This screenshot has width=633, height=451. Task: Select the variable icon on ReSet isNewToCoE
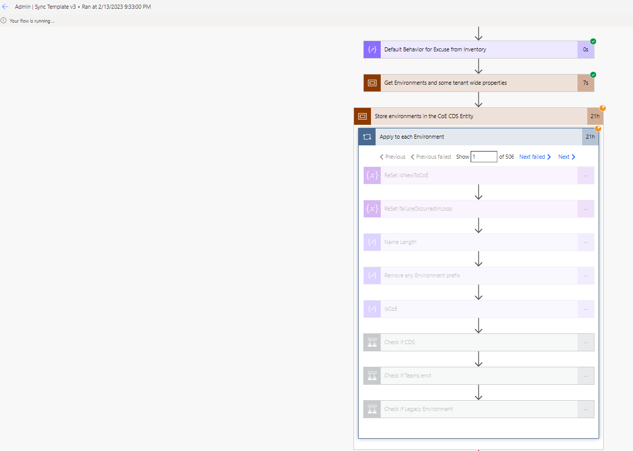(x=371, y=175)
